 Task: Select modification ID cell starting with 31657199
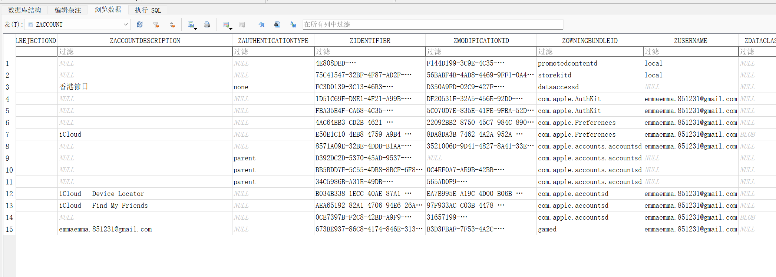pyautogui.click(x=481, y=217)
